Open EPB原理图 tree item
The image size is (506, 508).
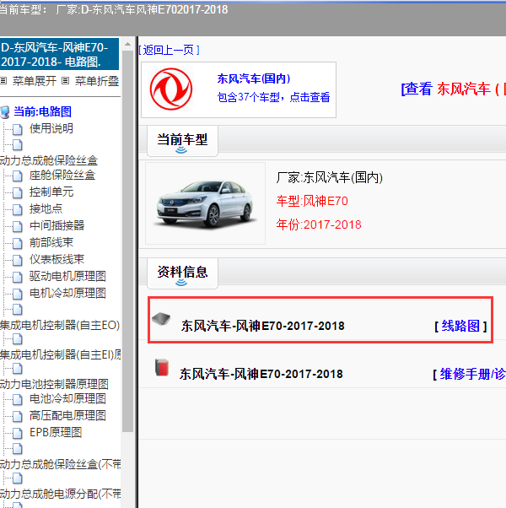click(x=56, y=433)
